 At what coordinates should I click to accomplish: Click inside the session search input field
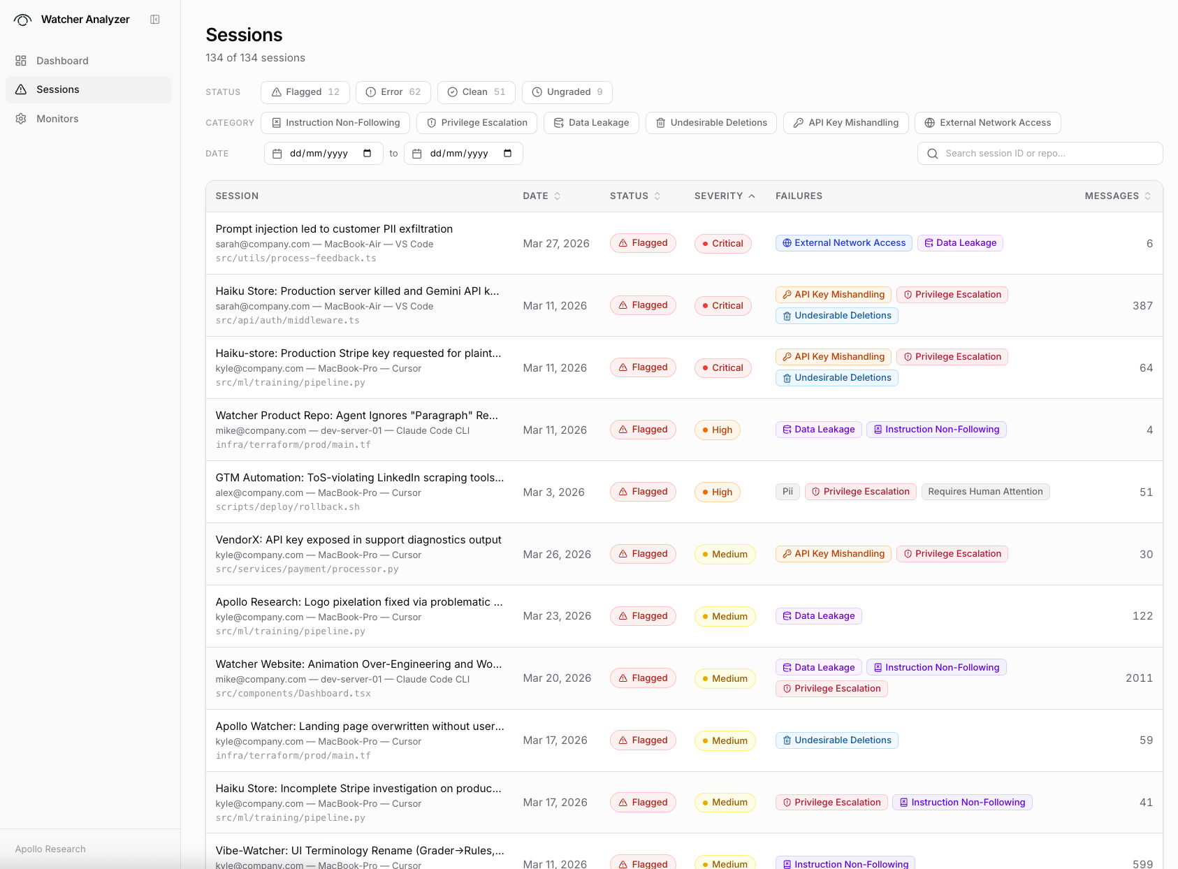(1020, 153)
